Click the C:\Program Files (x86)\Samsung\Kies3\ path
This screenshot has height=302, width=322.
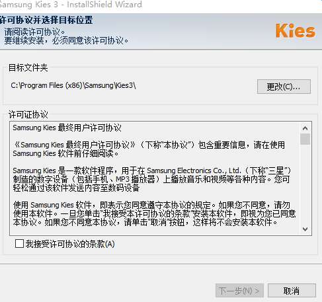click(x=73, y=85)
